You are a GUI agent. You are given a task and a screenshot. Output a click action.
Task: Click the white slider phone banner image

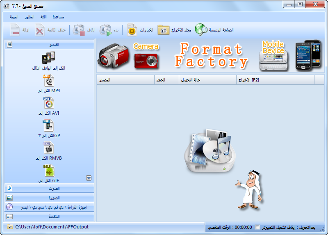(x=273, y=60)
